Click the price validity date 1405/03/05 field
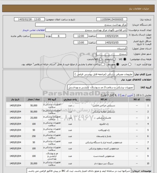The image size is (157, 173). coord(112,42)
